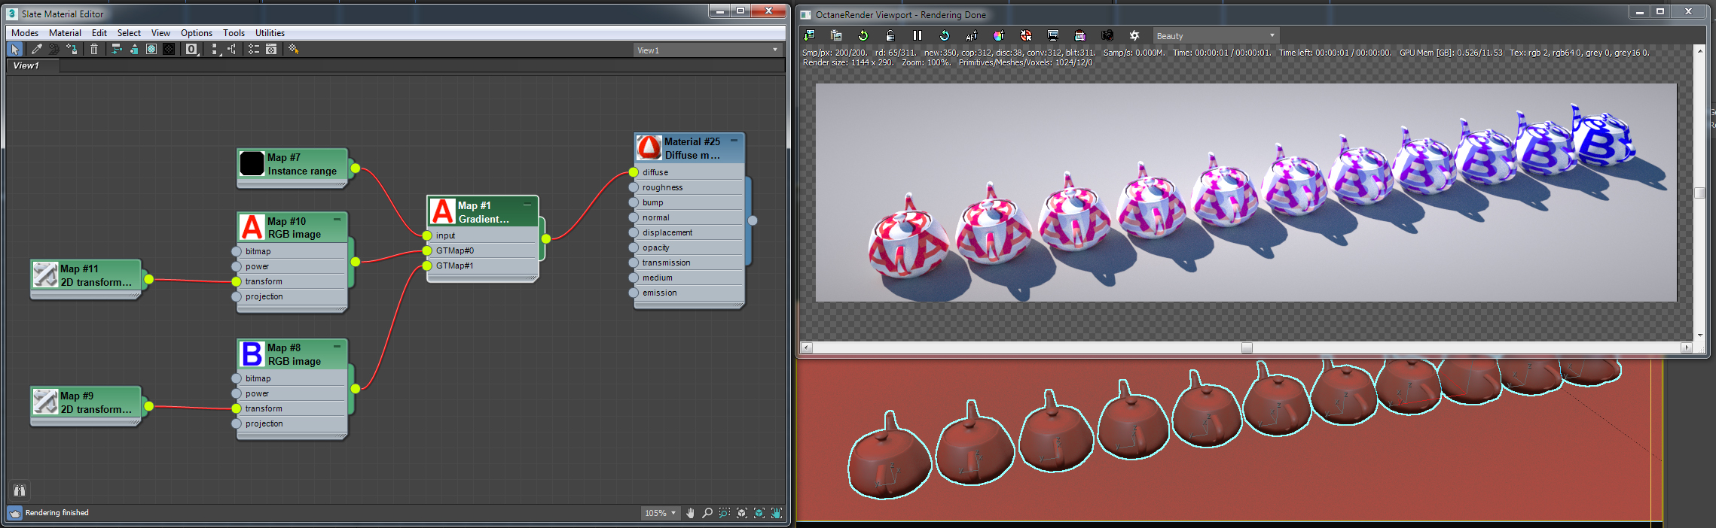Click camera snapshot icon in Octane viewport

click(x=1107, y=35)
